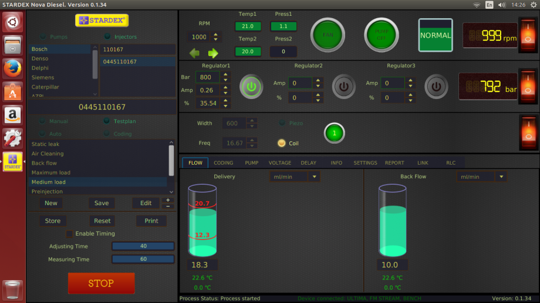The image size is (540, 303).
Task: Increase the RPM value using up stepper
Action: (x=216, y=35)
